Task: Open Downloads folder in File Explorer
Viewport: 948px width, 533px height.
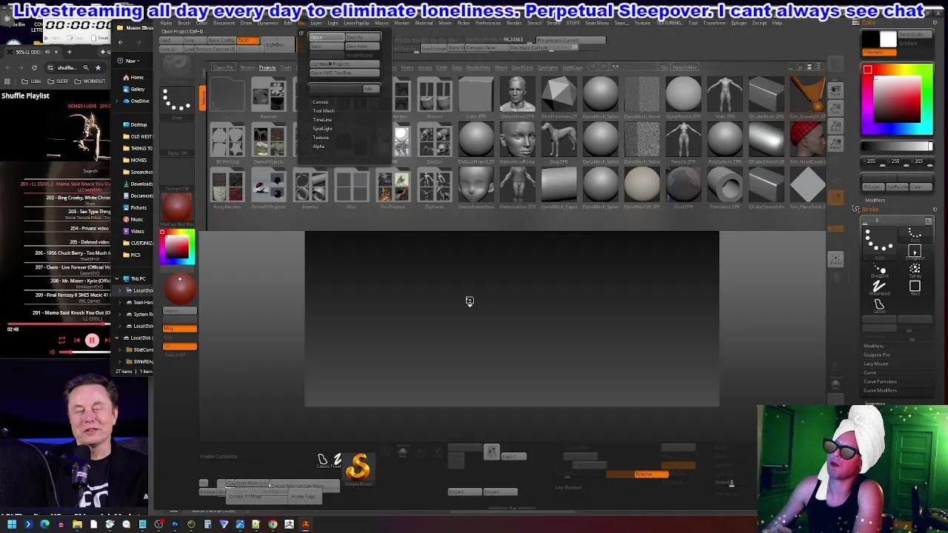Action: (x=138, y=184)
